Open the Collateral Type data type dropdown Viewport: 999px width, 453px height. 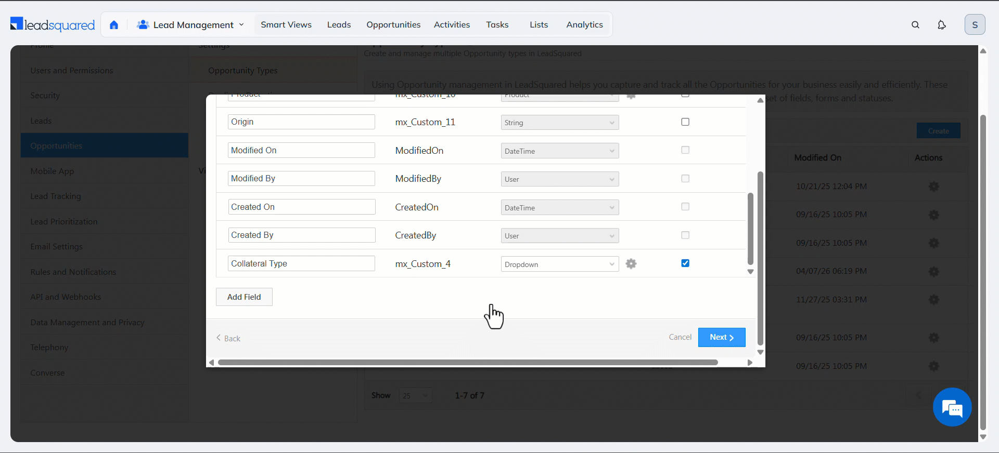pos(559,264)
